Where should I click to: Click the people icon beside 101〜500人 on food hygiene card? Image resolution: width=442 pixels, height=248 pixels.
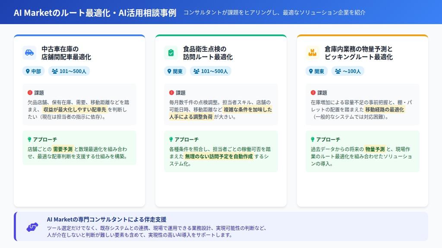[x=196, y=71]
